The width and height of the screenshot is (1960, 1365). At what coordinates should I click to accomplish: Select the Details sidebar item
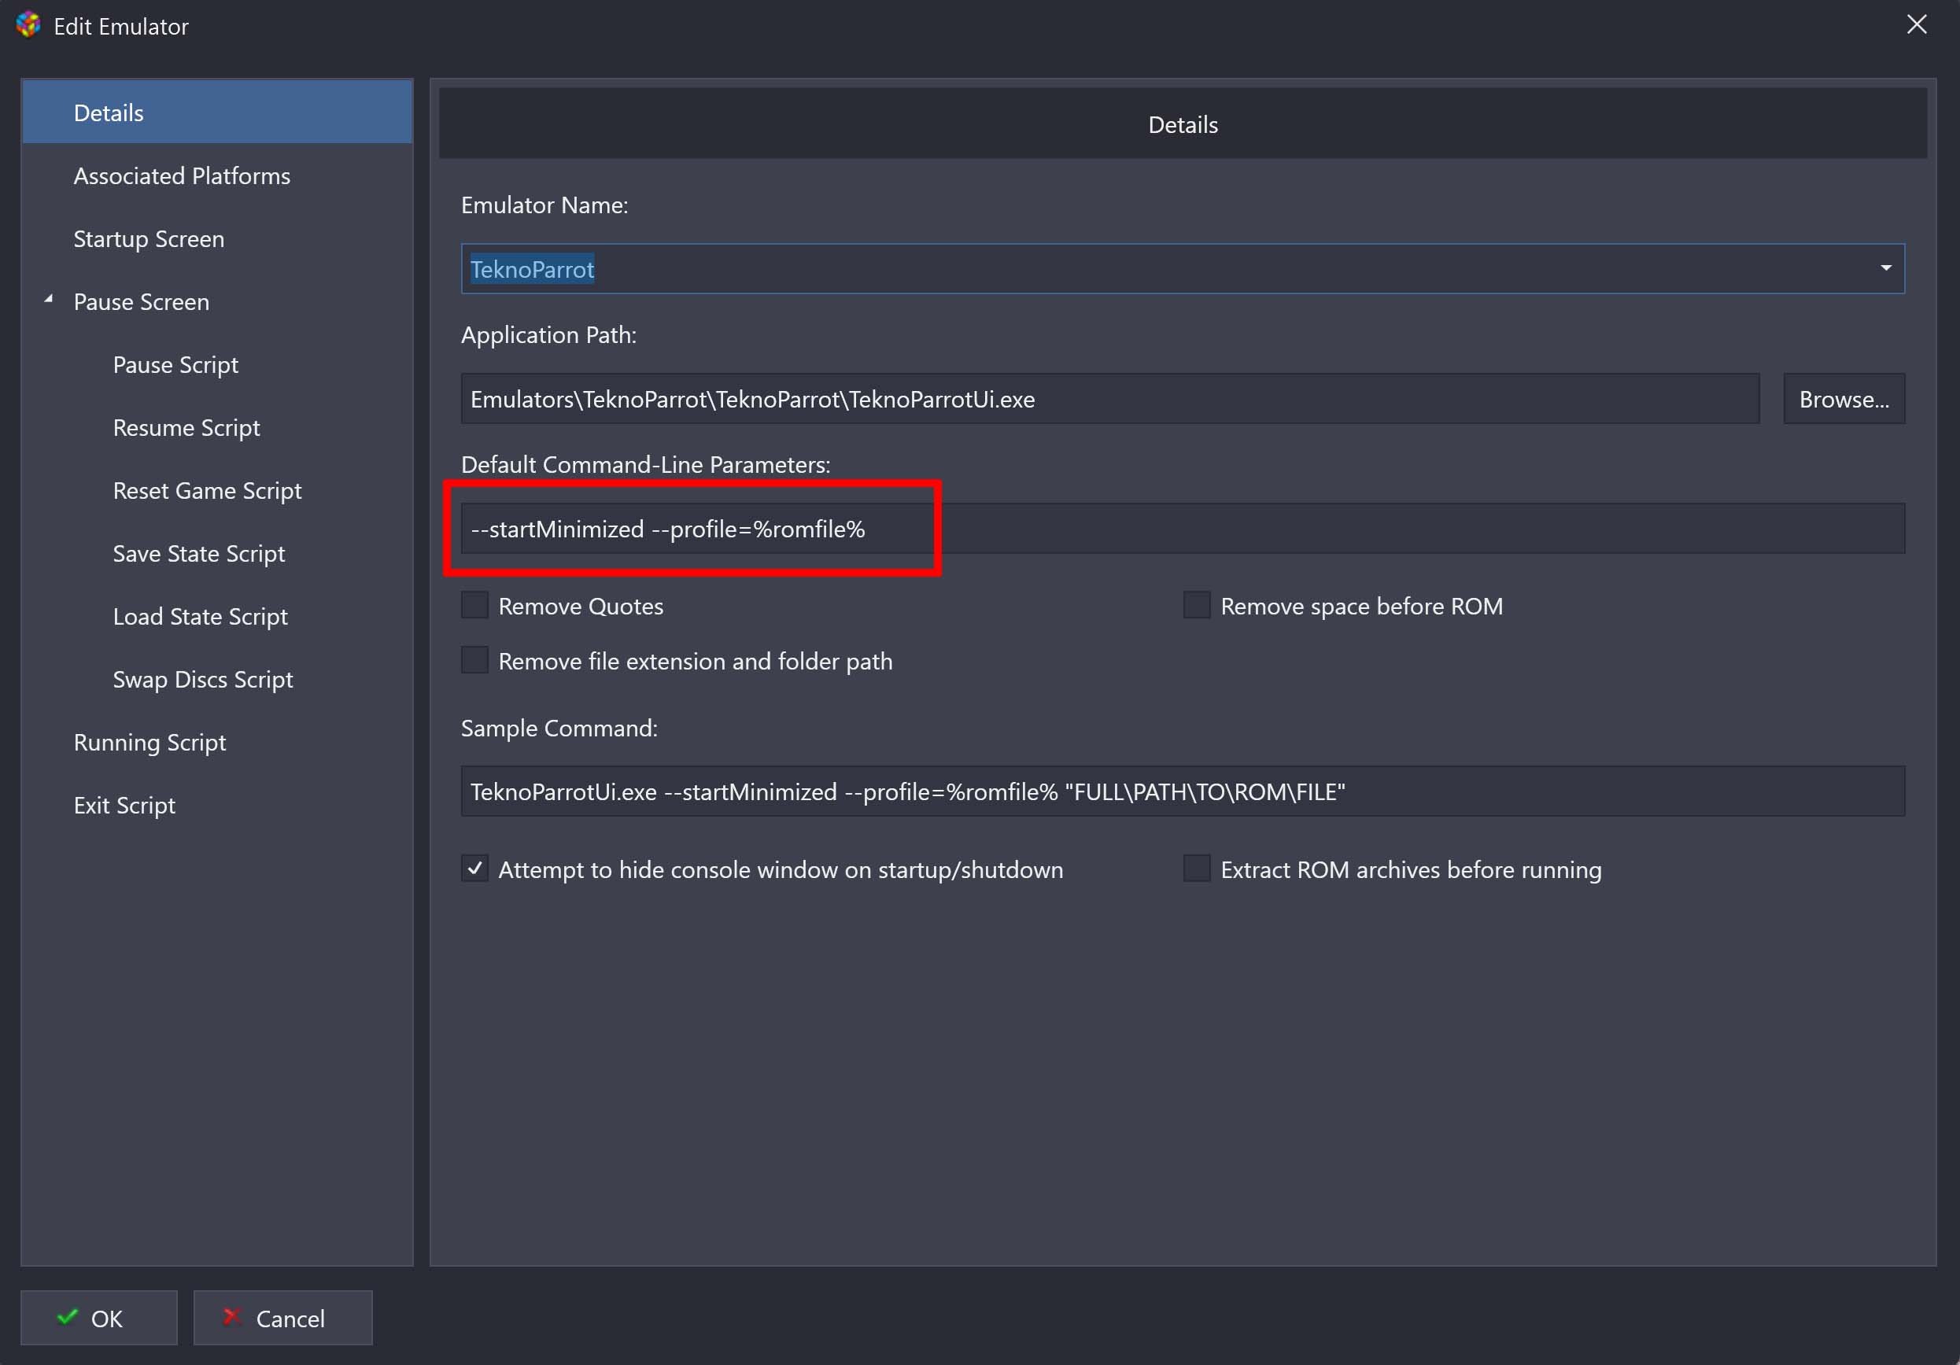(217, 112)
